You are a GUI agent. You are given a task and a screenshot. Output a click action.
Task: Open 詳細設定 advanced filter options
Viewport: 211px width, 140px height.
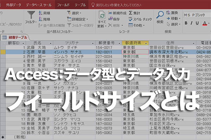pos(77,19)
